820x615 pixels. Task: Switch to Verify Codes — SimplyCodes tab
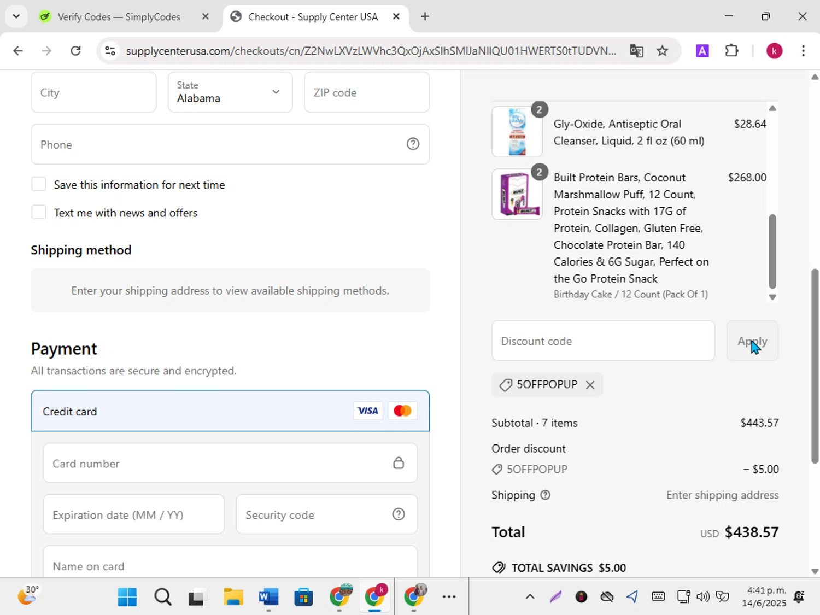119,17
